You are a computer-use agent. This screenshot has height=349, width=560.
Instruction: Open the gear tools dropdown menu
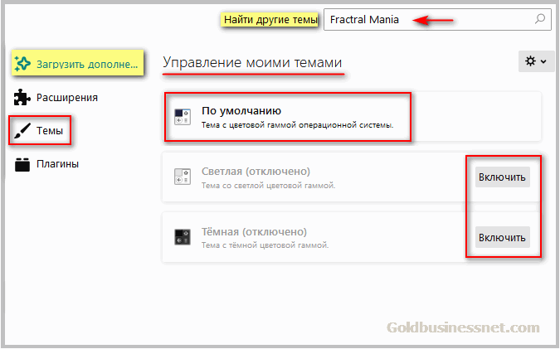(536, 61)
